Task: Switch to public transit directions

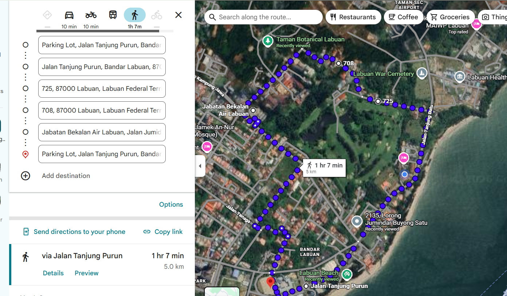Action: [113, 15]
